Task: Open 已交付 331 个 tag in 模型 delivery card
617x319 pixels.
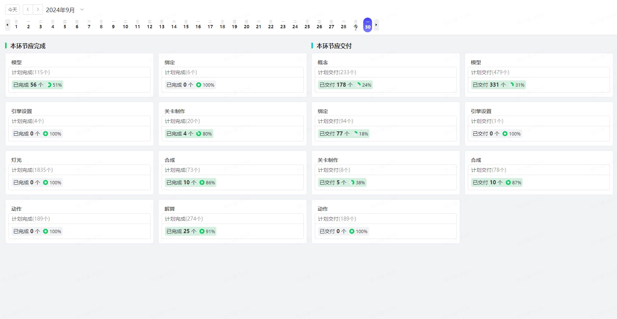Action: click(x=489, y=85)
